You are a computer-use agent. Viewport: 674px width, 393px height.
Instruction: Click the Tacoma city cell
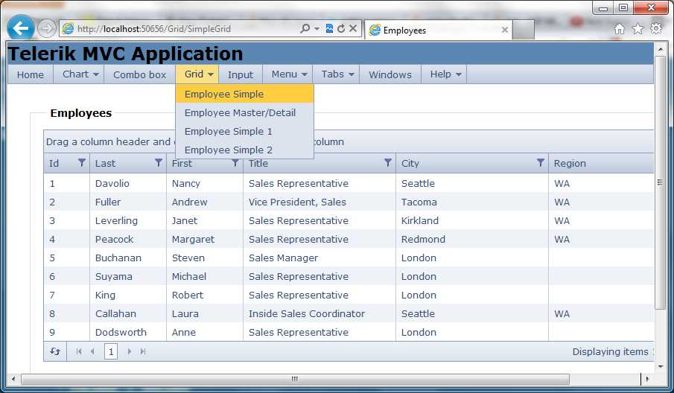(x=472, y=202)
